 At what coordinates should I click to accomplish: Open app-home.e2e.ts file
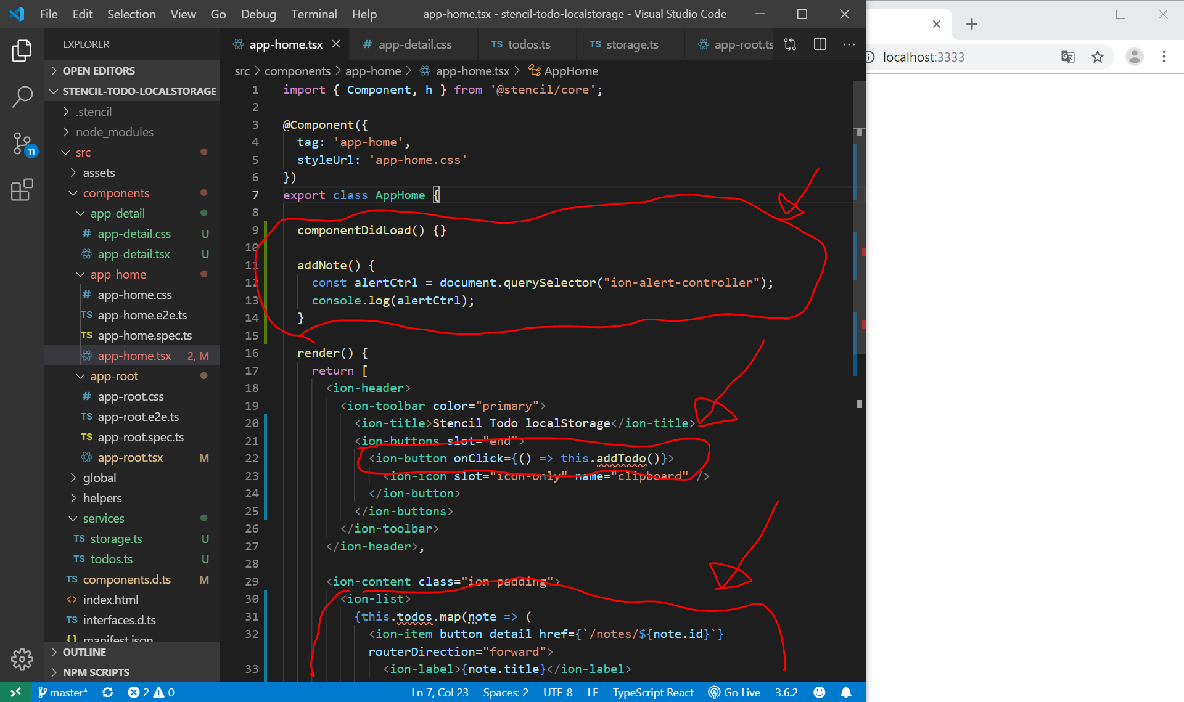coord(132,315)
